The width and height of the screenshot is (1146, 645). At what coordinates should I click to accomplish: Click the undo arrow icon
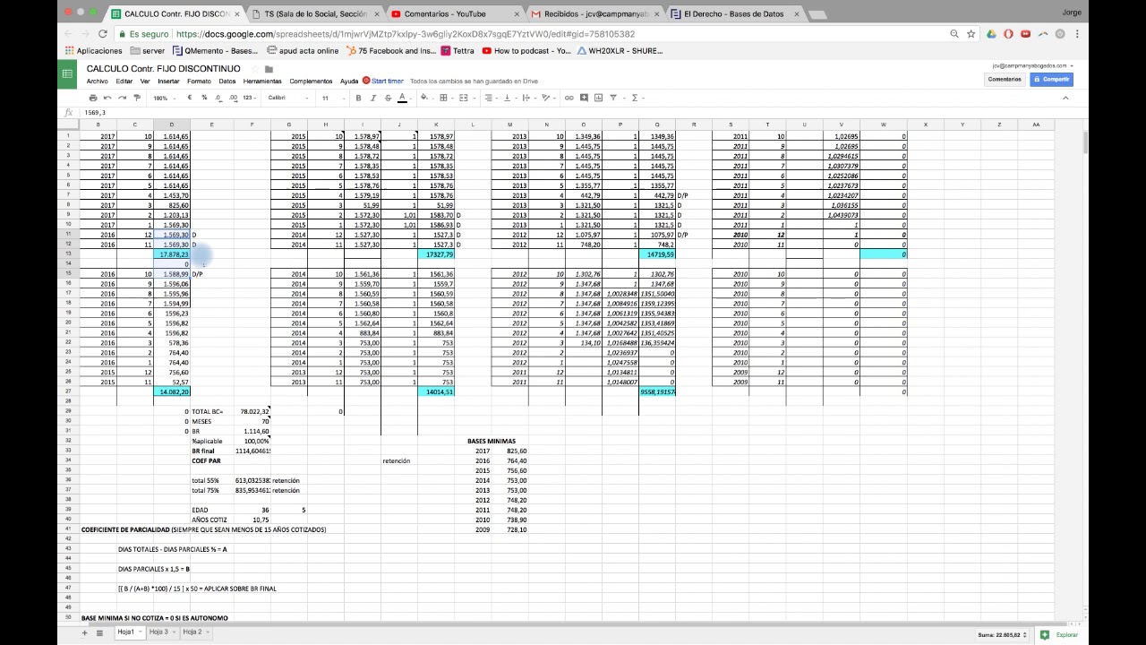(107, 98)
